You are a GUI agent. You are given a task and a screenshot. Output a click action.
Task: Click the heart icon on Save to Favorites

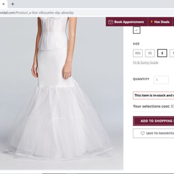[x=142, y=133]
